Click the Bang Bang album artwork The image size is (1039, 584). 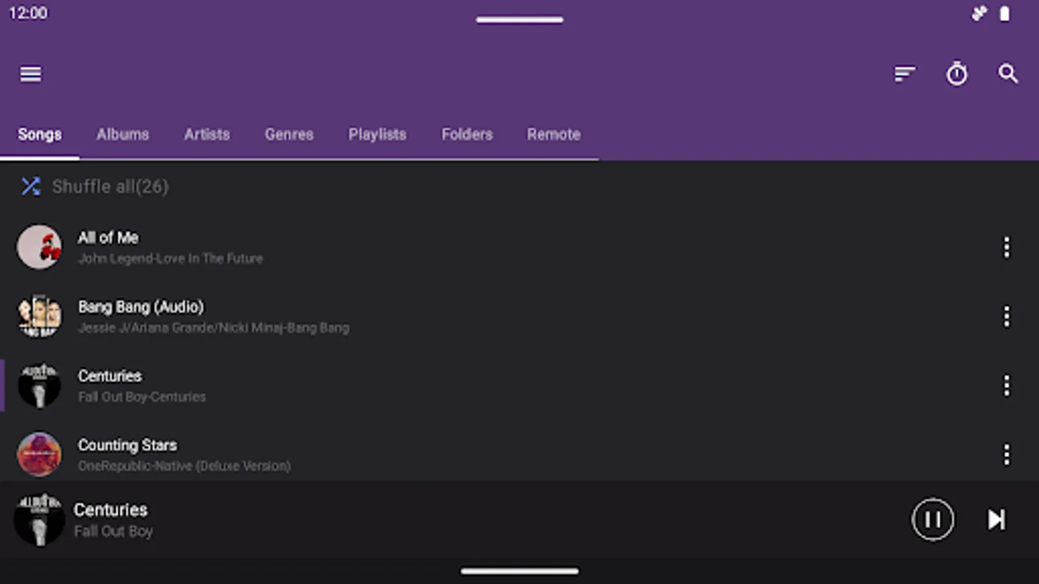click(39, 316)
